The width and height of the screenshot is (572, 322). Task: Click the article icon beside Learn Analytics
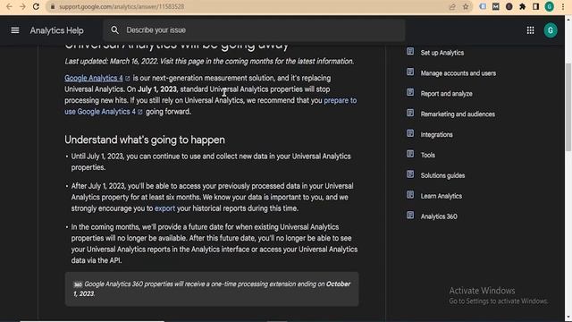pos(410,195)
